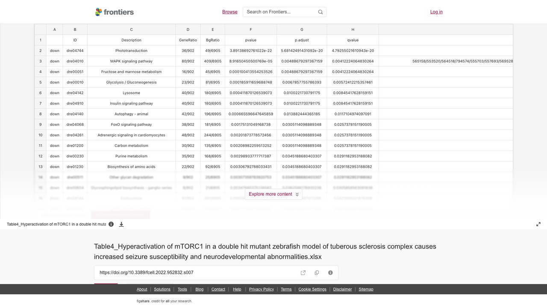This screenshot has width=547, height=308.
Task: Open the Browse link
Action: point(230,12)
